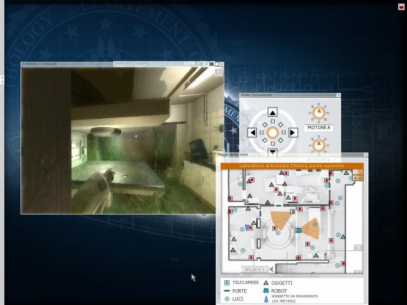The height and width of the screenshot is (305, 407).
Task: Select the CAMERA window title bar
Action: tap(64, 64)
